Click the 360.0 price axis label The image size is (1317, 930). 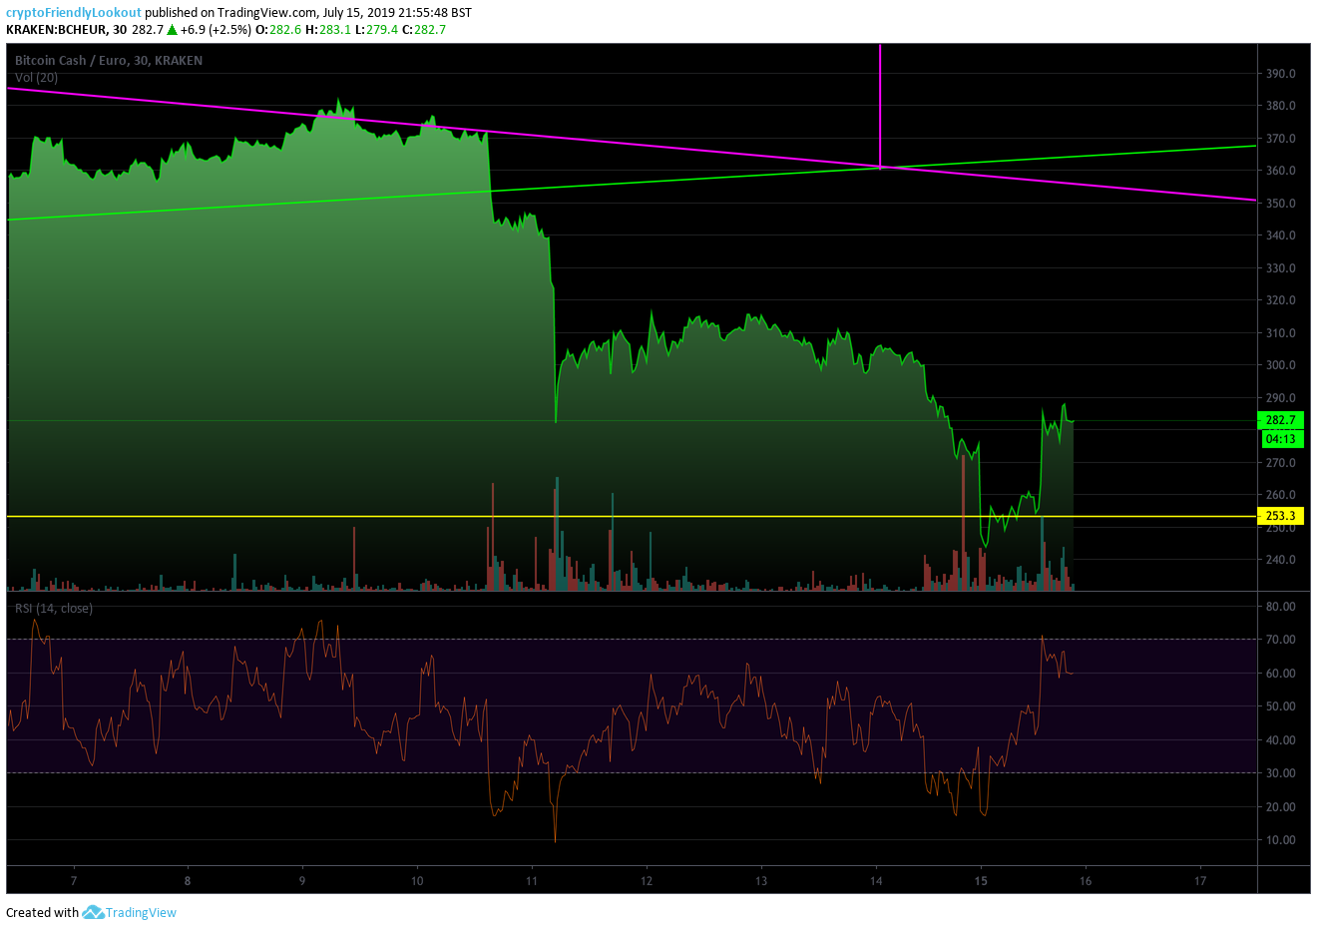coord(1281,171)
